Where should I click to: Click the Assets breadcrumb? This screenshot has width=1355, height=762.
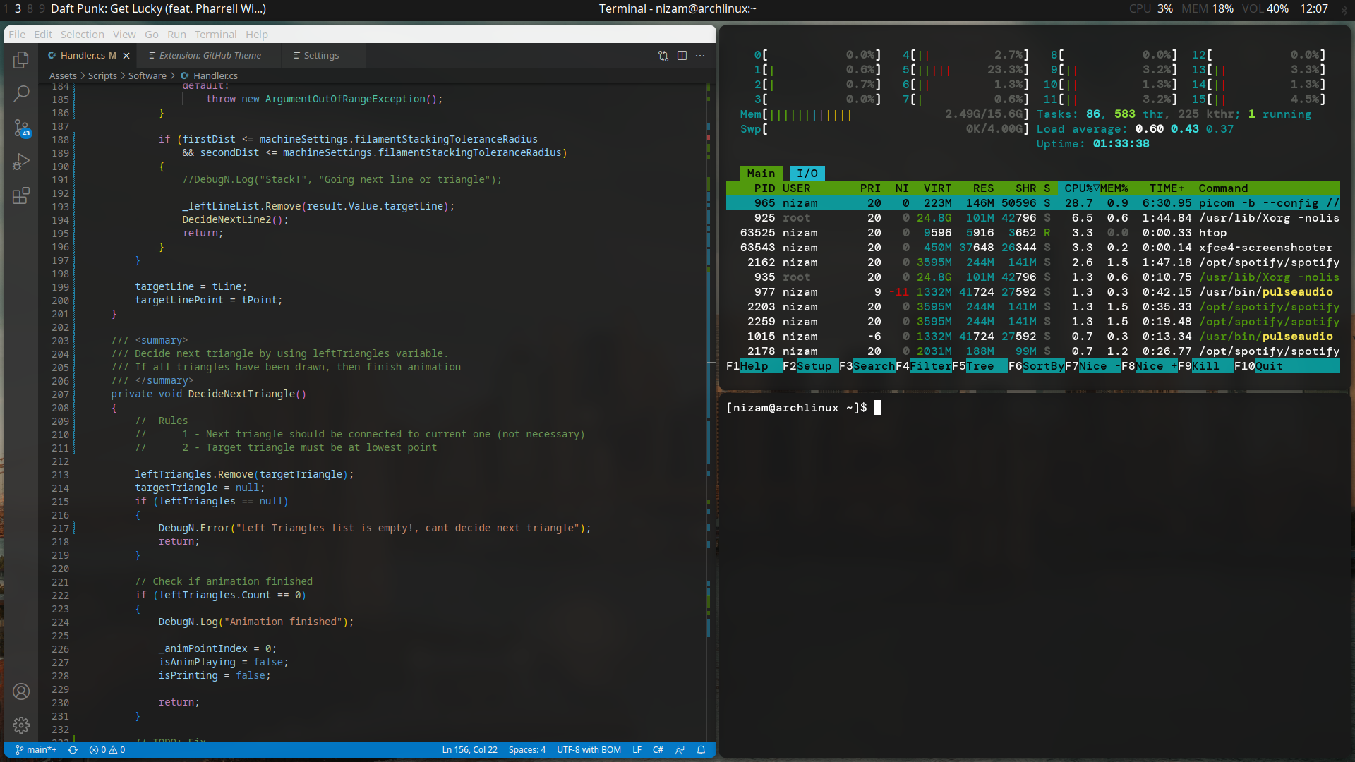pos(63,75)
